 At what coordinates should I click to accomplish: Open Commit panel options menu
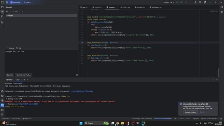pyautogui.click(x=73, y=7)
